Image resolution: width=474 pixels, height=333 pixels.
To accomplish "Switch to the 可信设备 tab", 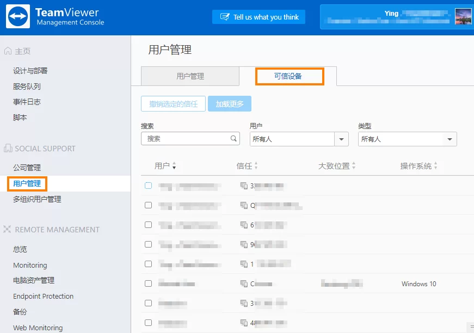I will click(290, 76).
